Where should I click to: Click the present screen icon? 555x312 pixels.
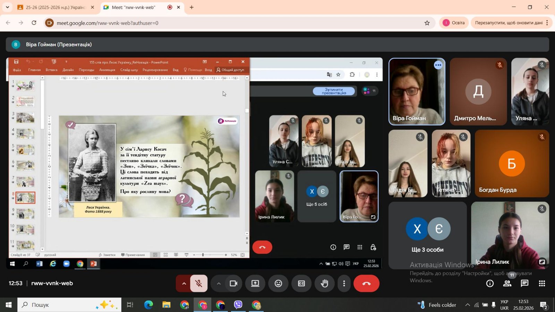pos(255,284)
